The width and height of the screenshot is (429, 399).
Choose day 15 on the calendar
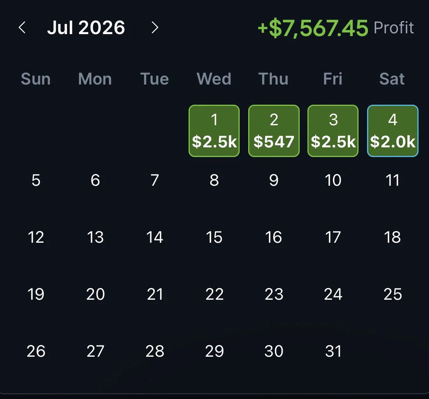pos(214,237)
